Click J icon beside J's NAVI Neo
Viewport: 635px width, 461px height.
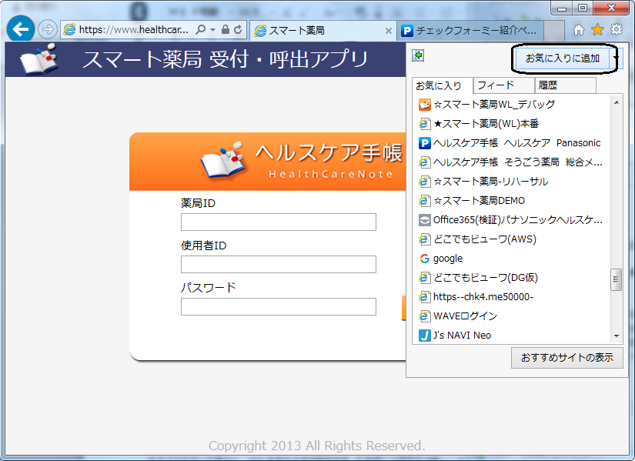pos(424,336)
